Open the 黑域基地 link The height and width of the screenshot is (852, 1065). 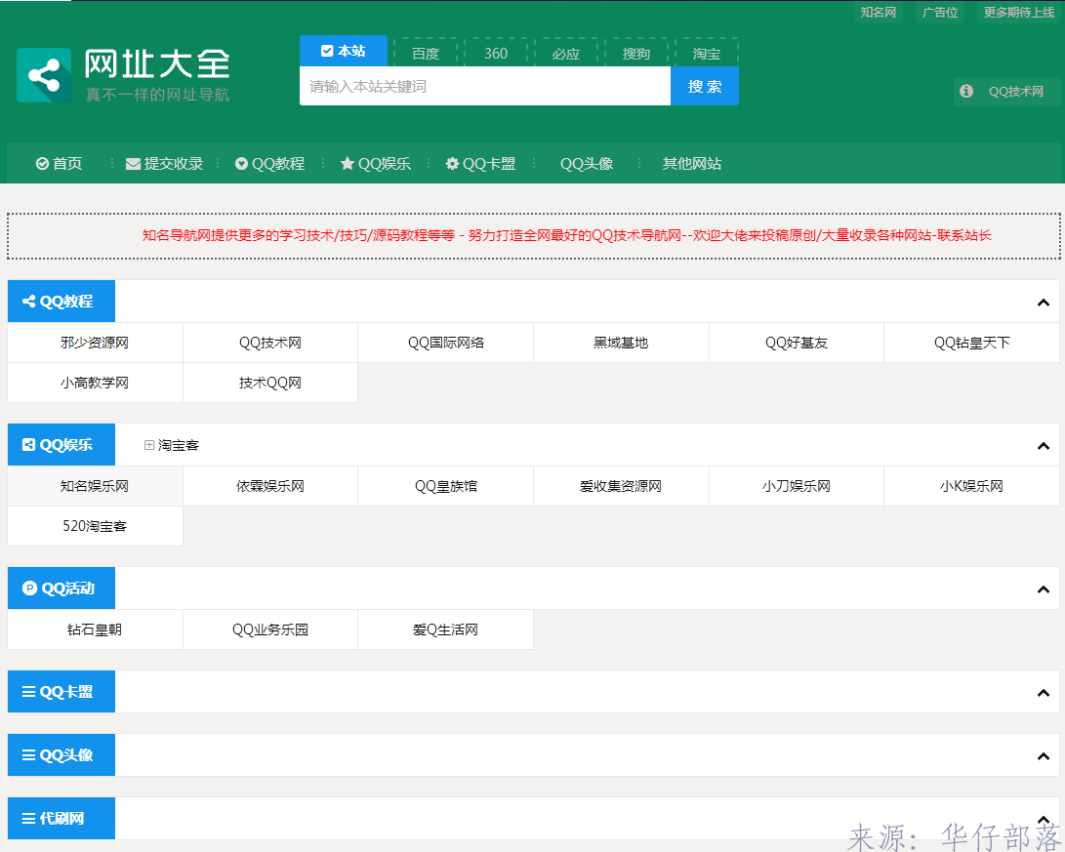coord(621,343)
